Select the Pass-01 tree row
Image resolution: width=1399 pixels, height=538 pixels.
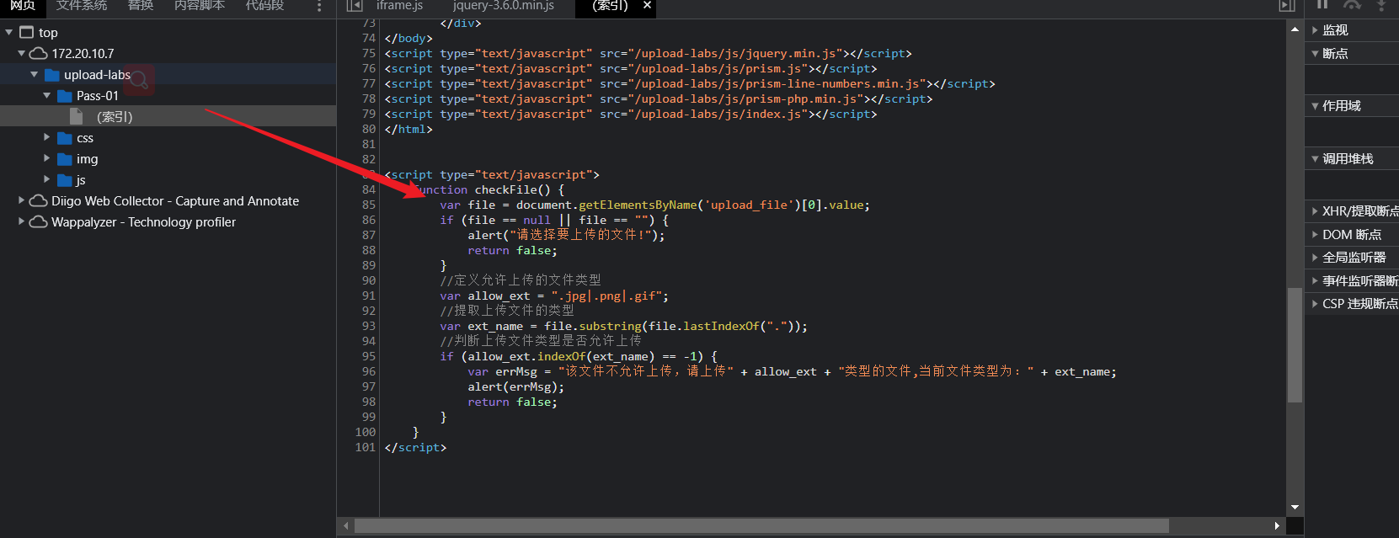click(168, 96)
